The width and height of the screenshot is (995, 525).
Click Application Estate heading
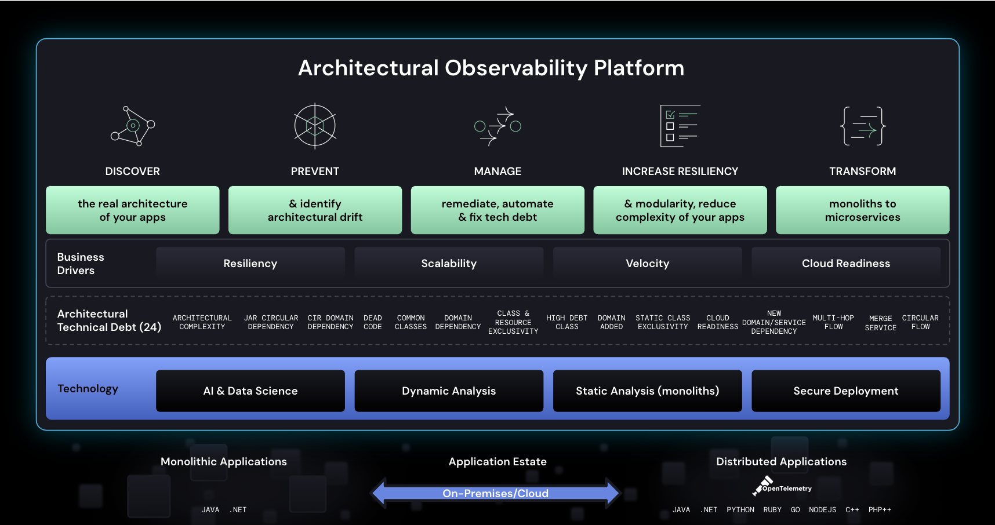(x=497, y=462)
